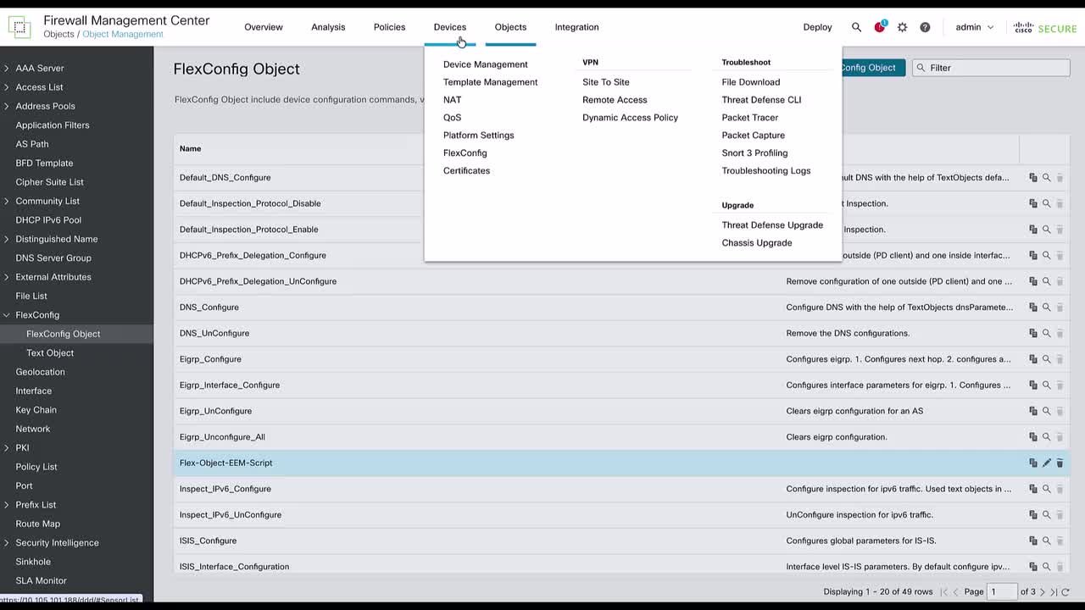Copy the Default_Inspection_Protocol_Disable object
Screen dimensions: 1085x610
click(1033, 203)
